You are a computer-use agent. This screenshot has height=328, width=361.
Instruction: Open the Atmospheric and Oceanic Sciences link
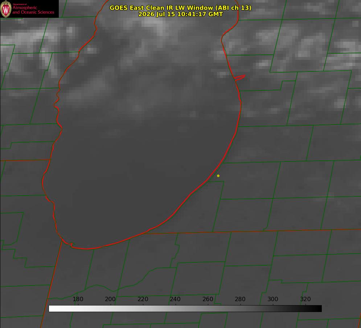33,10
